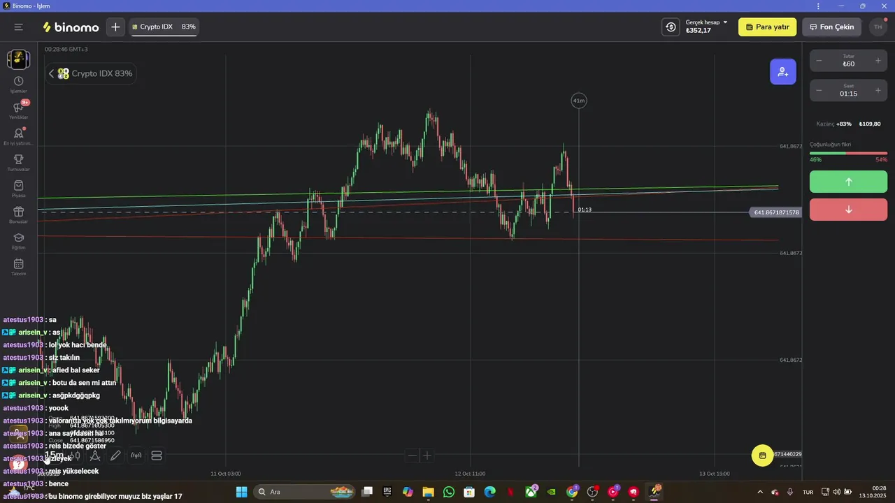Open Yenilikler news with 9+ badge

(x=18, y=110)
